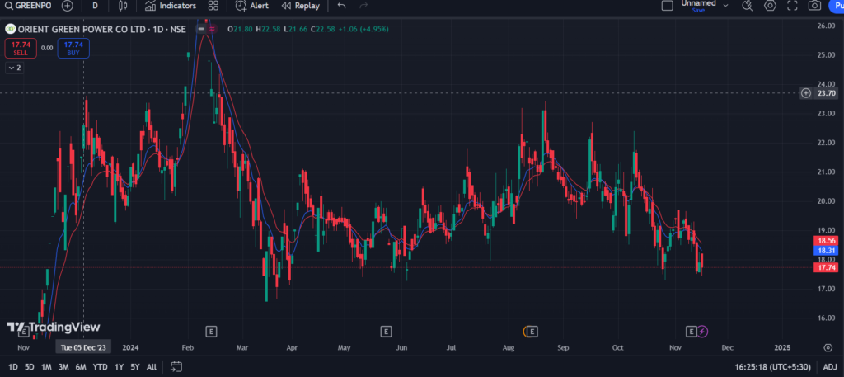Screen dimensions: 844x377
Task: Click the ORIENT GREEN POWER CO LTD title
Action: [82, 29]
